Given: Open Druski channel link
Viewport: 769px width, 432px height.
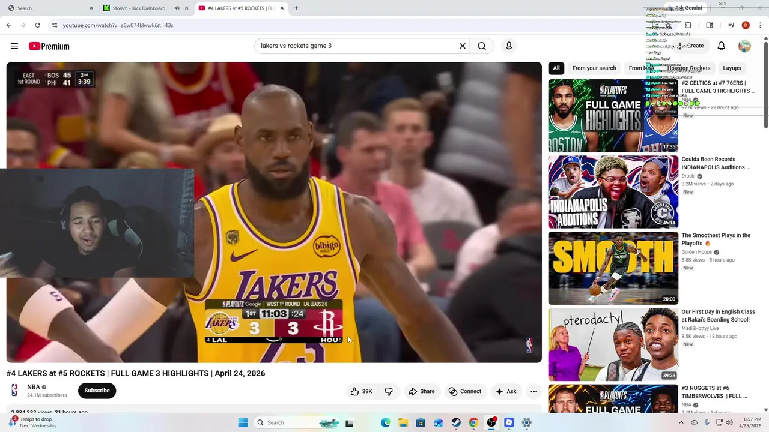Looking at the screenshot, I should [x=688, y=176].
